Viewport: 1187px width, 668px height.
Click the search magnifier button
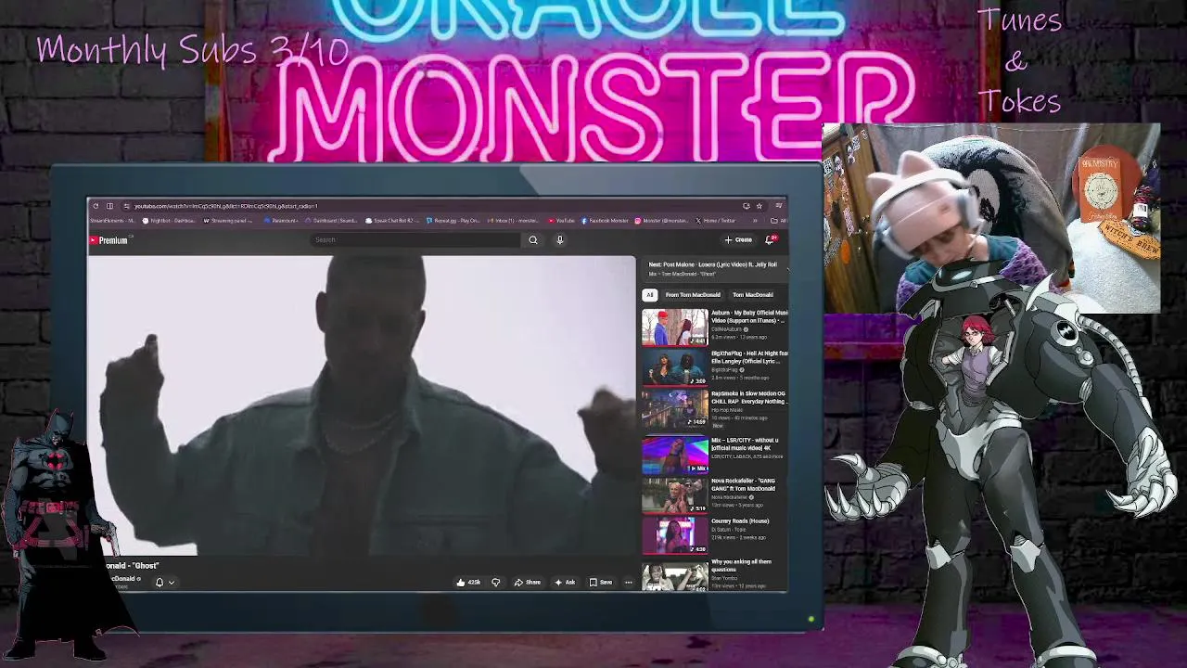click(533, 240)
